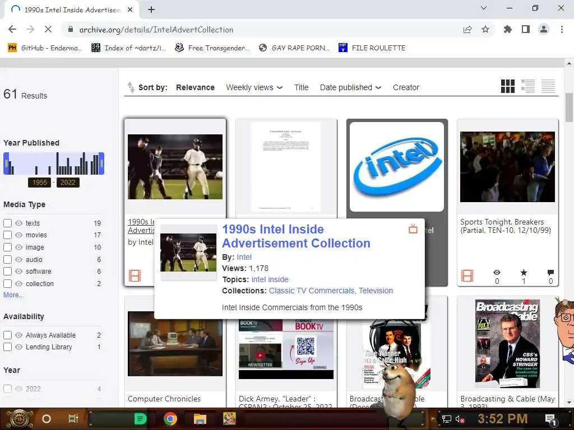Click the views eye icon on Sports Tonight card
574x430 pixels.
click(x=497, y=273)
